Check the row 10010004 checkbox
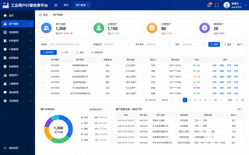The image size is (249, 155). pos(43,82)
